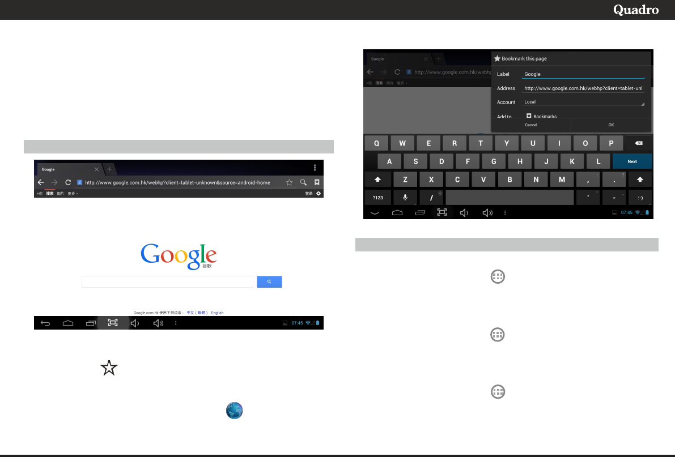Click Cancel in the bookmark dialog
Image resolution: width=675 pixels, height=457 pixels.
coord(531,125)
